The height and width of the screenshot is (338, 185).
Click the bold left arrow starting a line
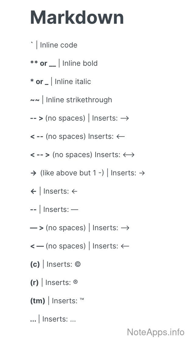click(x=33, y=191)
